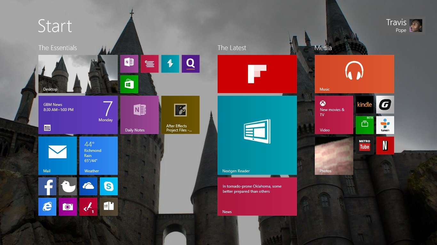Launch the TuneIn tile
The image size is (437, 245).
click(385, 125)
